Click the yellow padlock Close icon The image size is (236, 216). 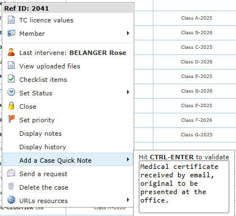(11, 106)
